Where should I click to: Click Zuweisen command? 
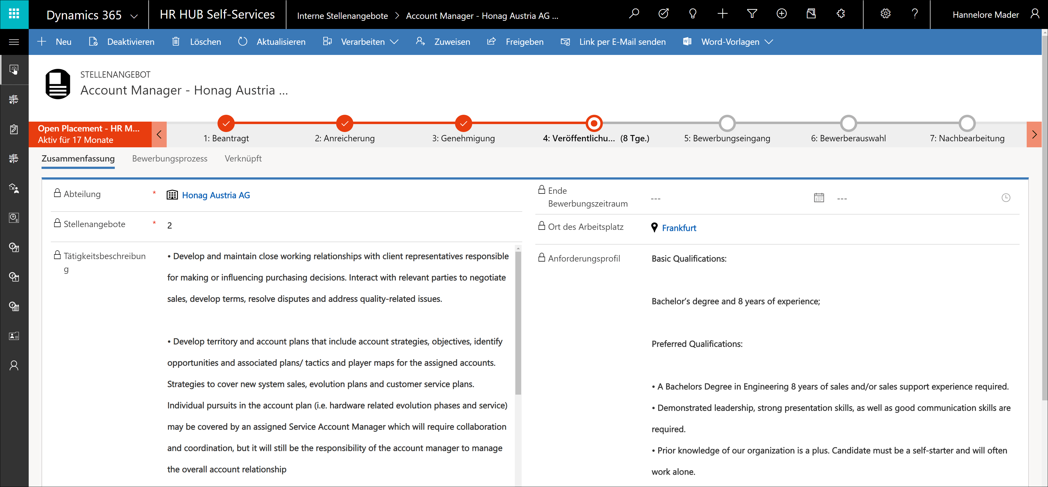click(443, 42)
